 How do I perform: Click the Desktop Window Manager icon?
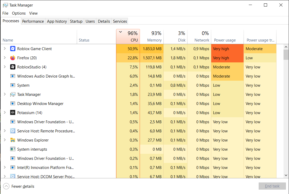point(13,103)
